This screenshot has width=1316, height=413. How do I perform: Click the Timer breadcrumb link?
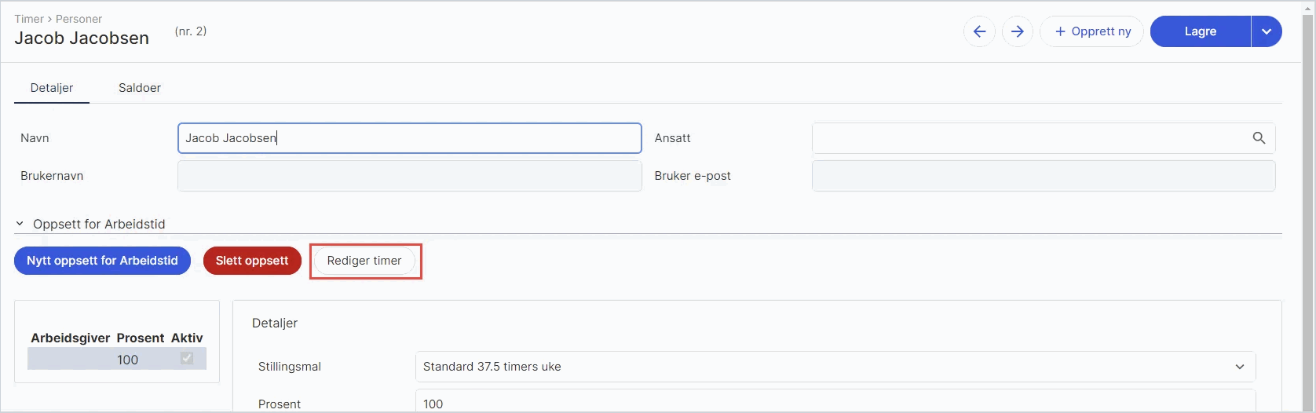pyautogui.click(x=29, y=19)
